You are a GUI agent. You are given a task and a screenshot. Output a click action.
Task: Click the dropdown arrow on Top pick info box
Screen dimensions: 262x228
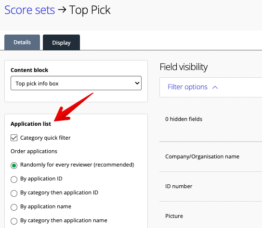click(x=137, y=83)
